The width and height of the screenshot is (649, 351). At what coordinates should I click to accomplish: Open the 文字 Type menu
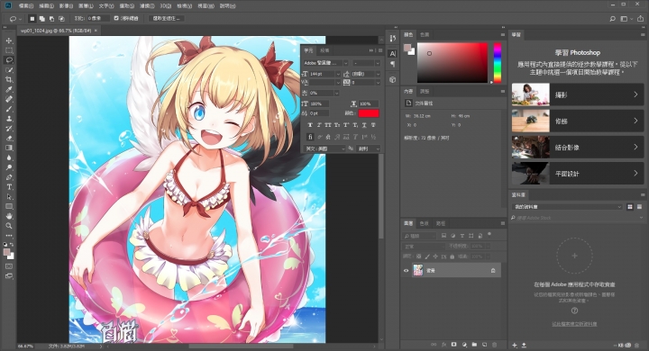[106, 5]
